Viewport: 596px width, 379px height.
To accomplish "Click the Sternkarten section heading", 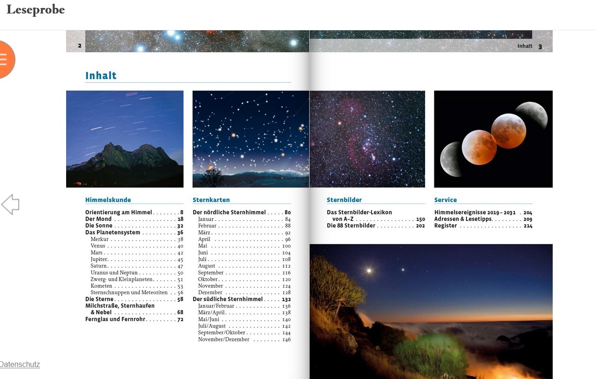I will click(x=211, y=200).
